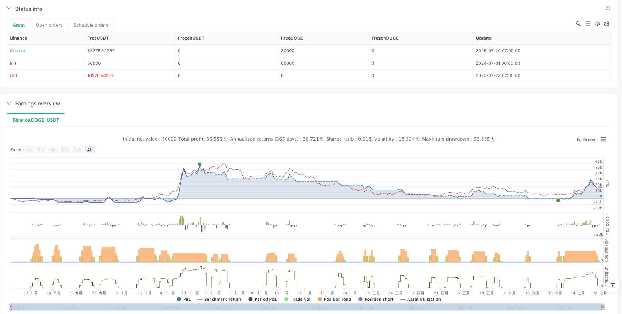Collapse the Status info section
622x314 pixels.
9,9
